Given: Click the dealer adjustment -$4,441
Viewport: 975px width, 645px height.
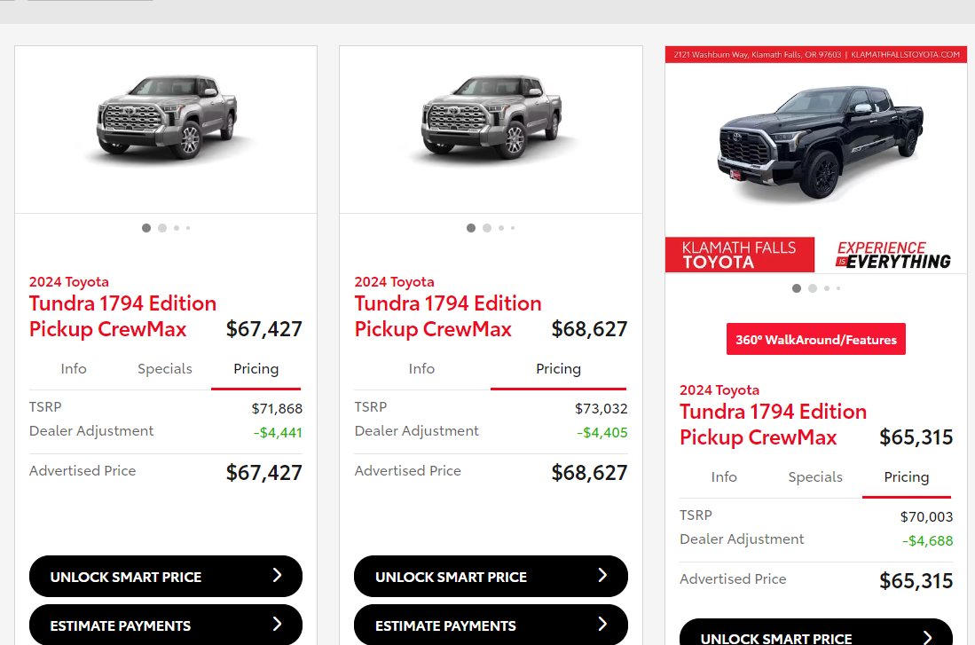Looking at the screenshot, I should click(x=278, y=432).
